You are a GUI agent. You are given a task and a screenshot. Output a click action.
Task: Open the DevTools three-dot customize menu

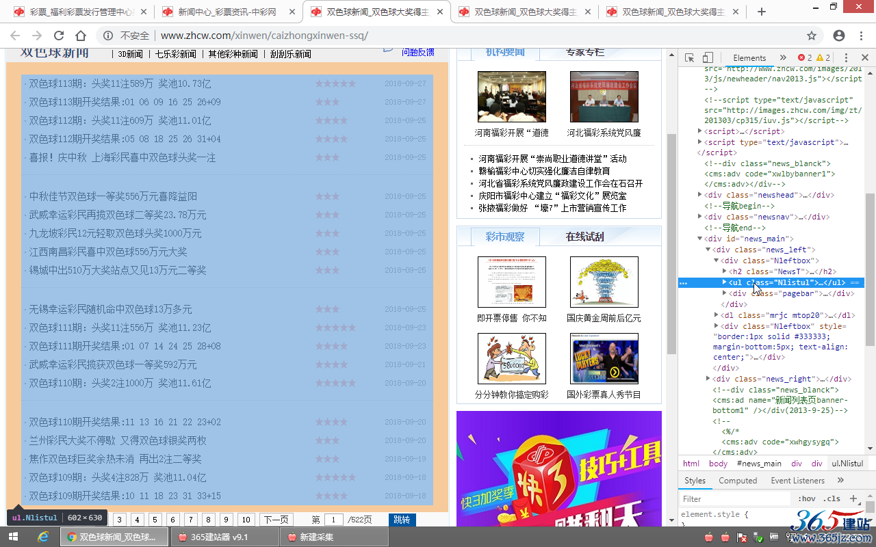tap(846, 58)
